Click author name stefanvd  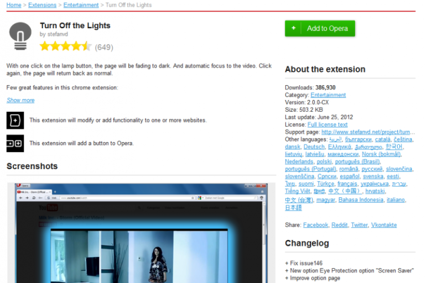pos(58,34)
